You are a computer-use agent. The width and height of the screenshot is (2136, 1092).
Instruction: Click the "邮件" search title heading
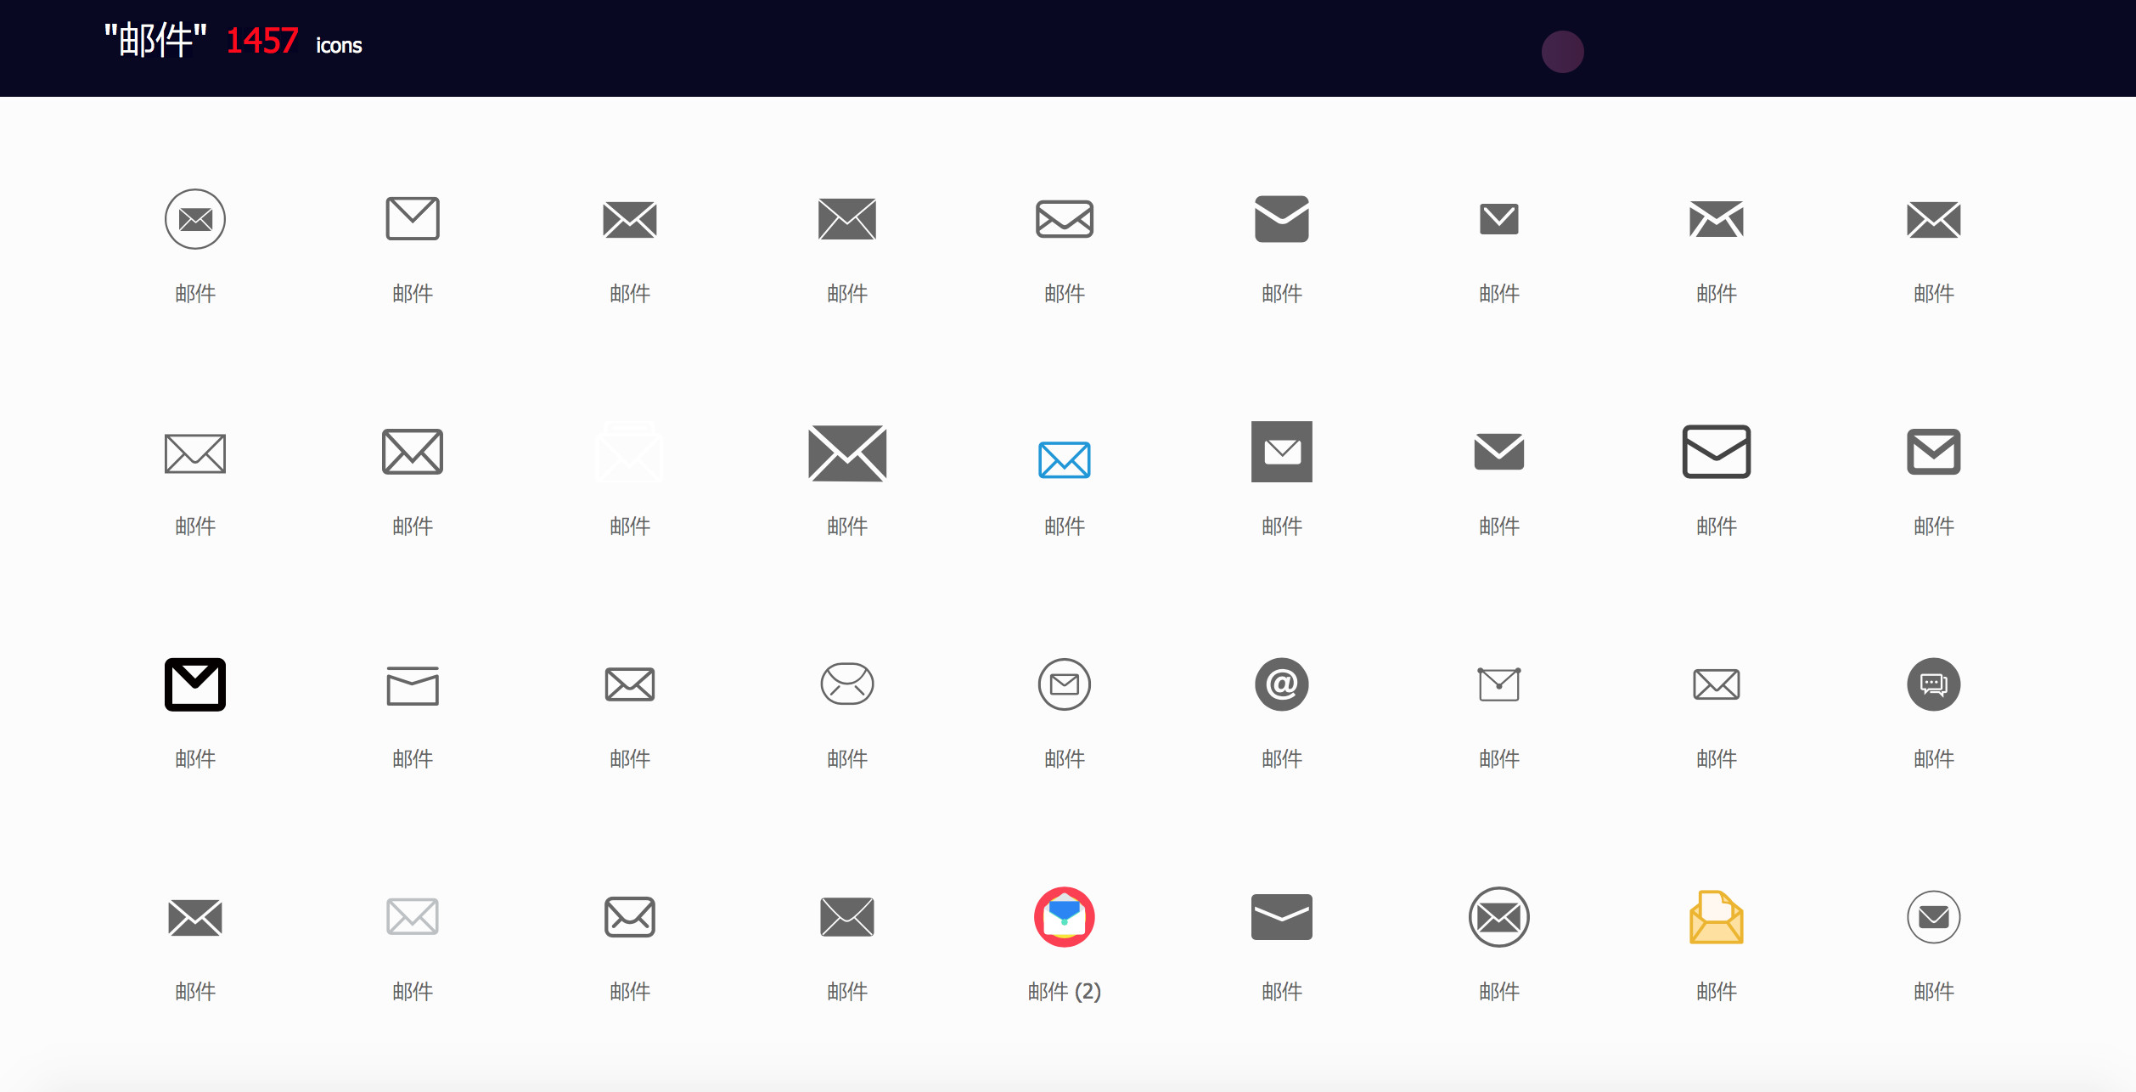pos(155,41)
